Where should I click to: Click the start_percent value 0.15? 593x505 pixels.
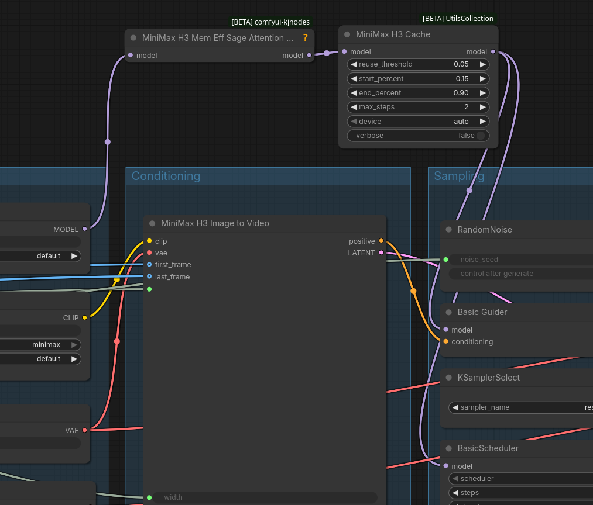click(462, 78)
